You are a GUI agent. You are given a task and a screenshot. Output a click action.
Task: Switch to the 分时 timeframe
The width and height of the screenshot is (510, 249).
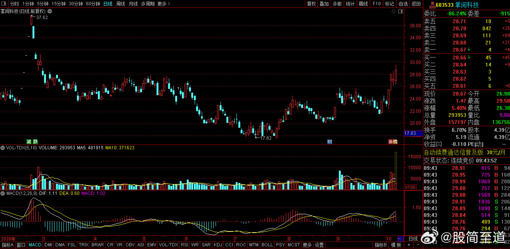(x=14, y=4)
